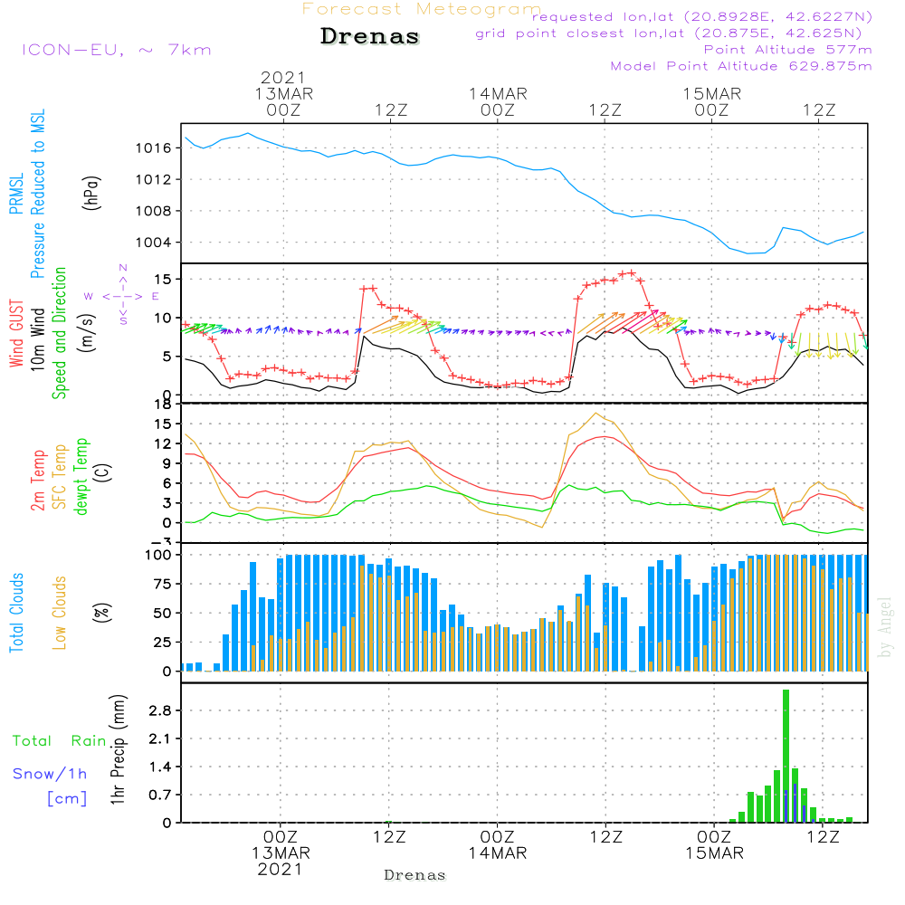Select the blue 'Snow/1h' legend text
This screenshot has width=905, height=905.
pyautogui.click(x=50, y=774)
